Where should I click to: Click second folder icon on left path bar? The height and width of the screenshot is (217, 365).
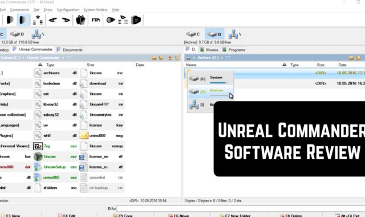pyautogui.click(x=161, y=58)
